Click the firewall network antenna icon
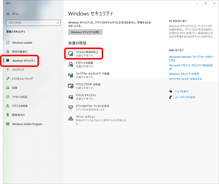 [x=71, y=75]
